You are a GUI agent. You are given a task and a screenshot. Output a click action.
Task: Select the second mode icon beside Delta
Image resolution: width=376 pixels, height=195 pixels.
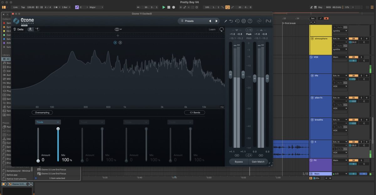37,29
